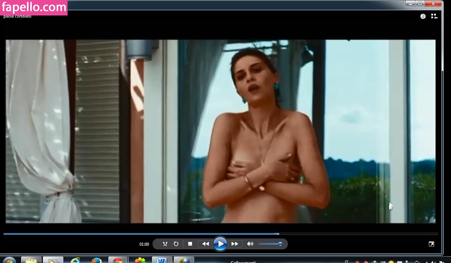
Task: Toggle shuffle mode on
Action: (x=165, y=244)
